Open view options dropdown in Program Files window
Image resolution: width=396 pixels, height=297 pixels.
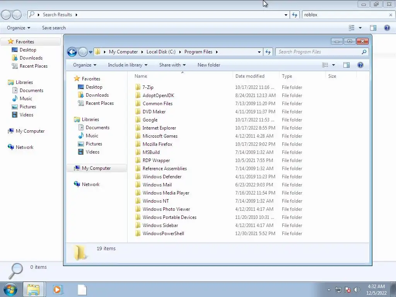333,65
